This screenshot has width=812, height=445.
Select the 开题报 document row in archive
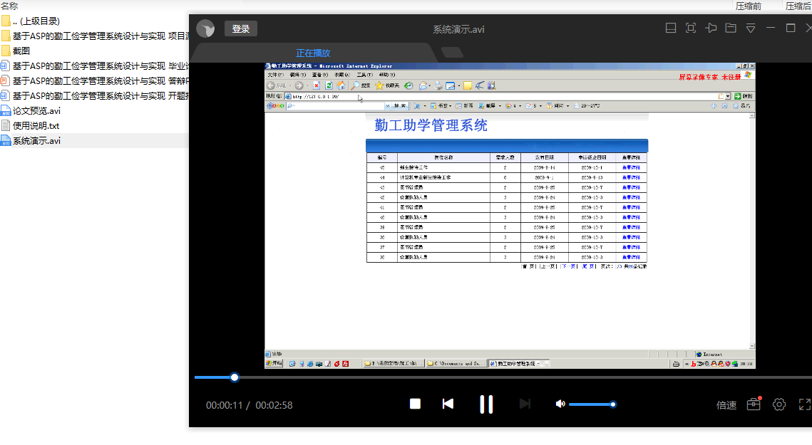coord(94,95)
